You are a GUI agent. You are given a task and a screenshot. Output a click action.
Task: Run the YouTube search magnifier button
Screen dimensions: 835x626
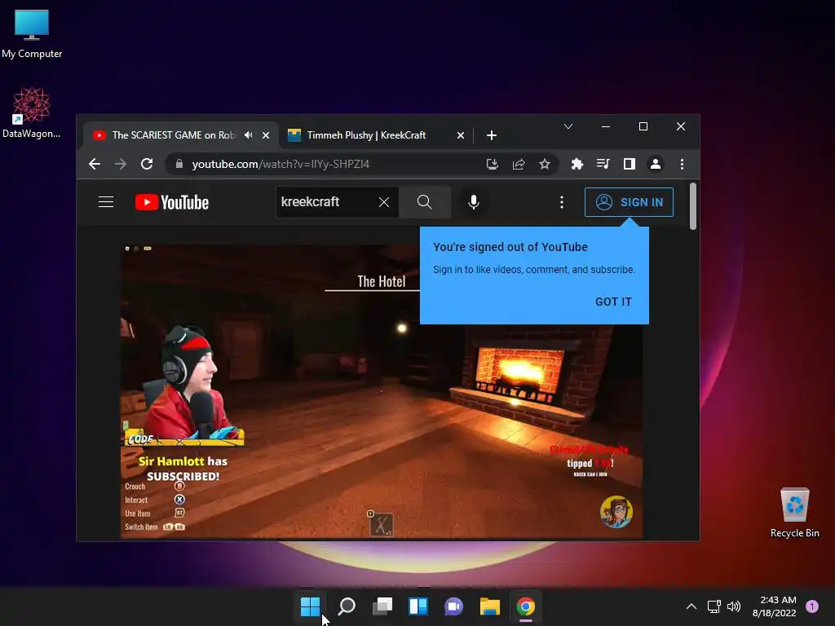(424, 202)
